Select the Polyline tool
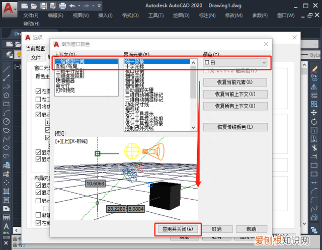Image resolution: width=322 pixels, height=250 pixels. (7, 87)
